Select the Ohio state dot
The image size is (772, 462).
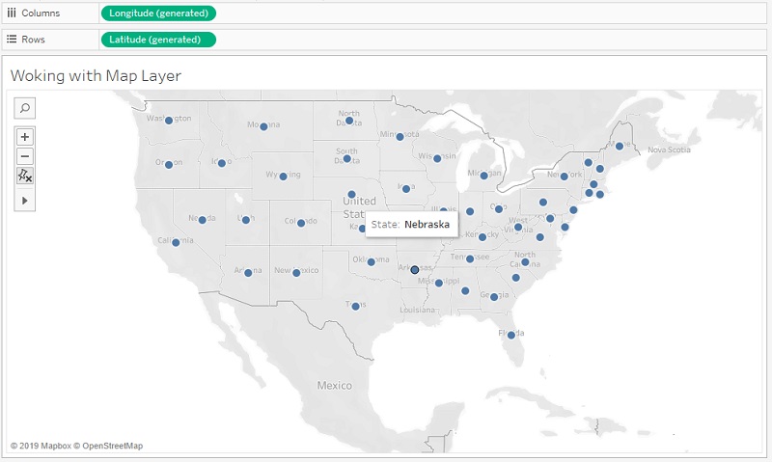pos(499,209)
